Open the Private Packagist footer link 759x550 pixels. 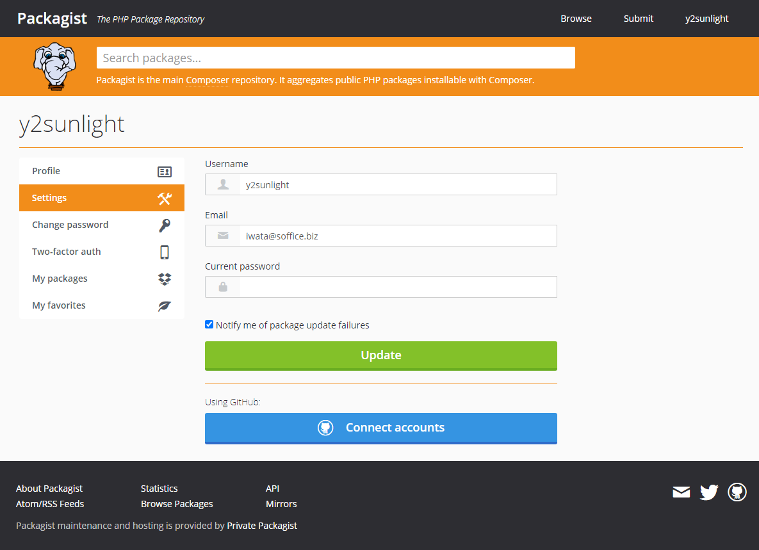[x=262, y=526]
